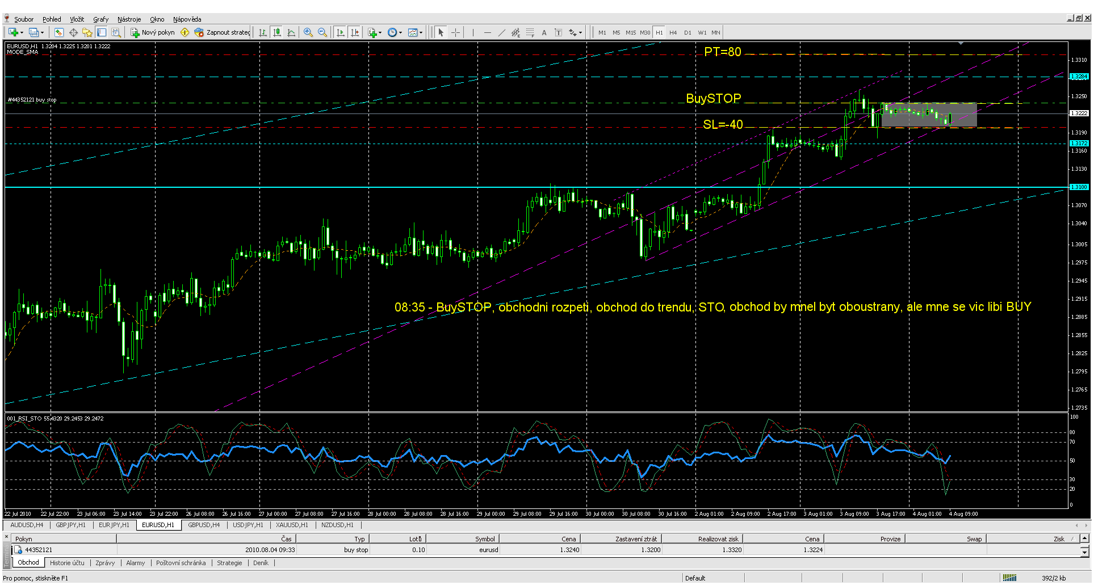Image resolution: width=1094 pixels, height=585 pixels.
Task: Enable strategies with Zapnout strategie button
Action: [222, 32]
